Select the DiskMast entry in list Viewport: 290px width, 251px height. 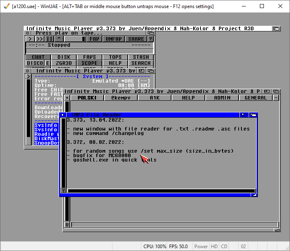tap(47, 139)
